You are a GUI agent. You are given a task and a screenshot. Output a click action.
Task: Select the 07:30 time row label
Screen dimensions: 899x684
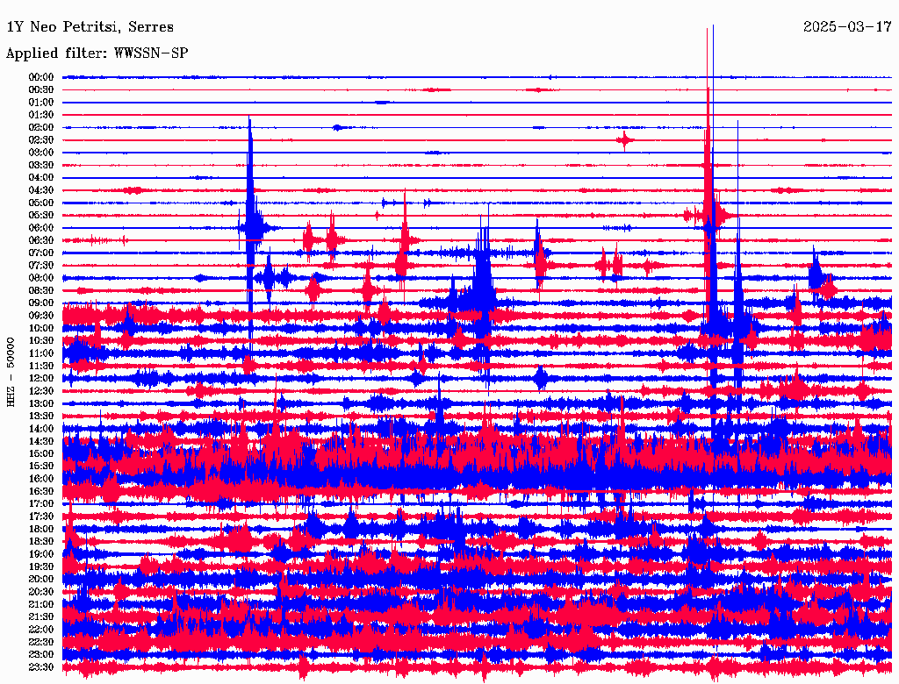tap(40, 266)
